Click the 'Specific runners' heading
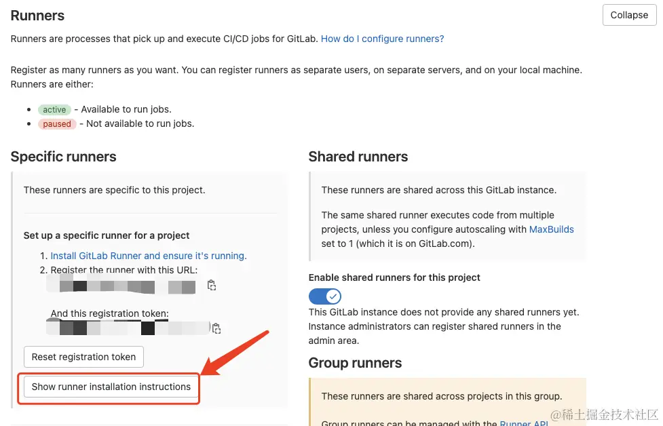The width and height of the screenshot is (663, 426). pyautogui.click(x=63, y=157)
